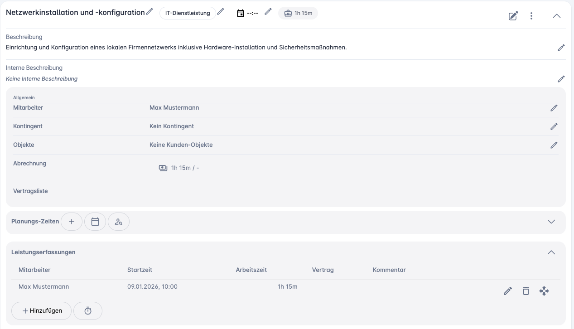This screenshot has height=329, width=574.
Task: Edit the Objekte row
Action: coord(554,145)
